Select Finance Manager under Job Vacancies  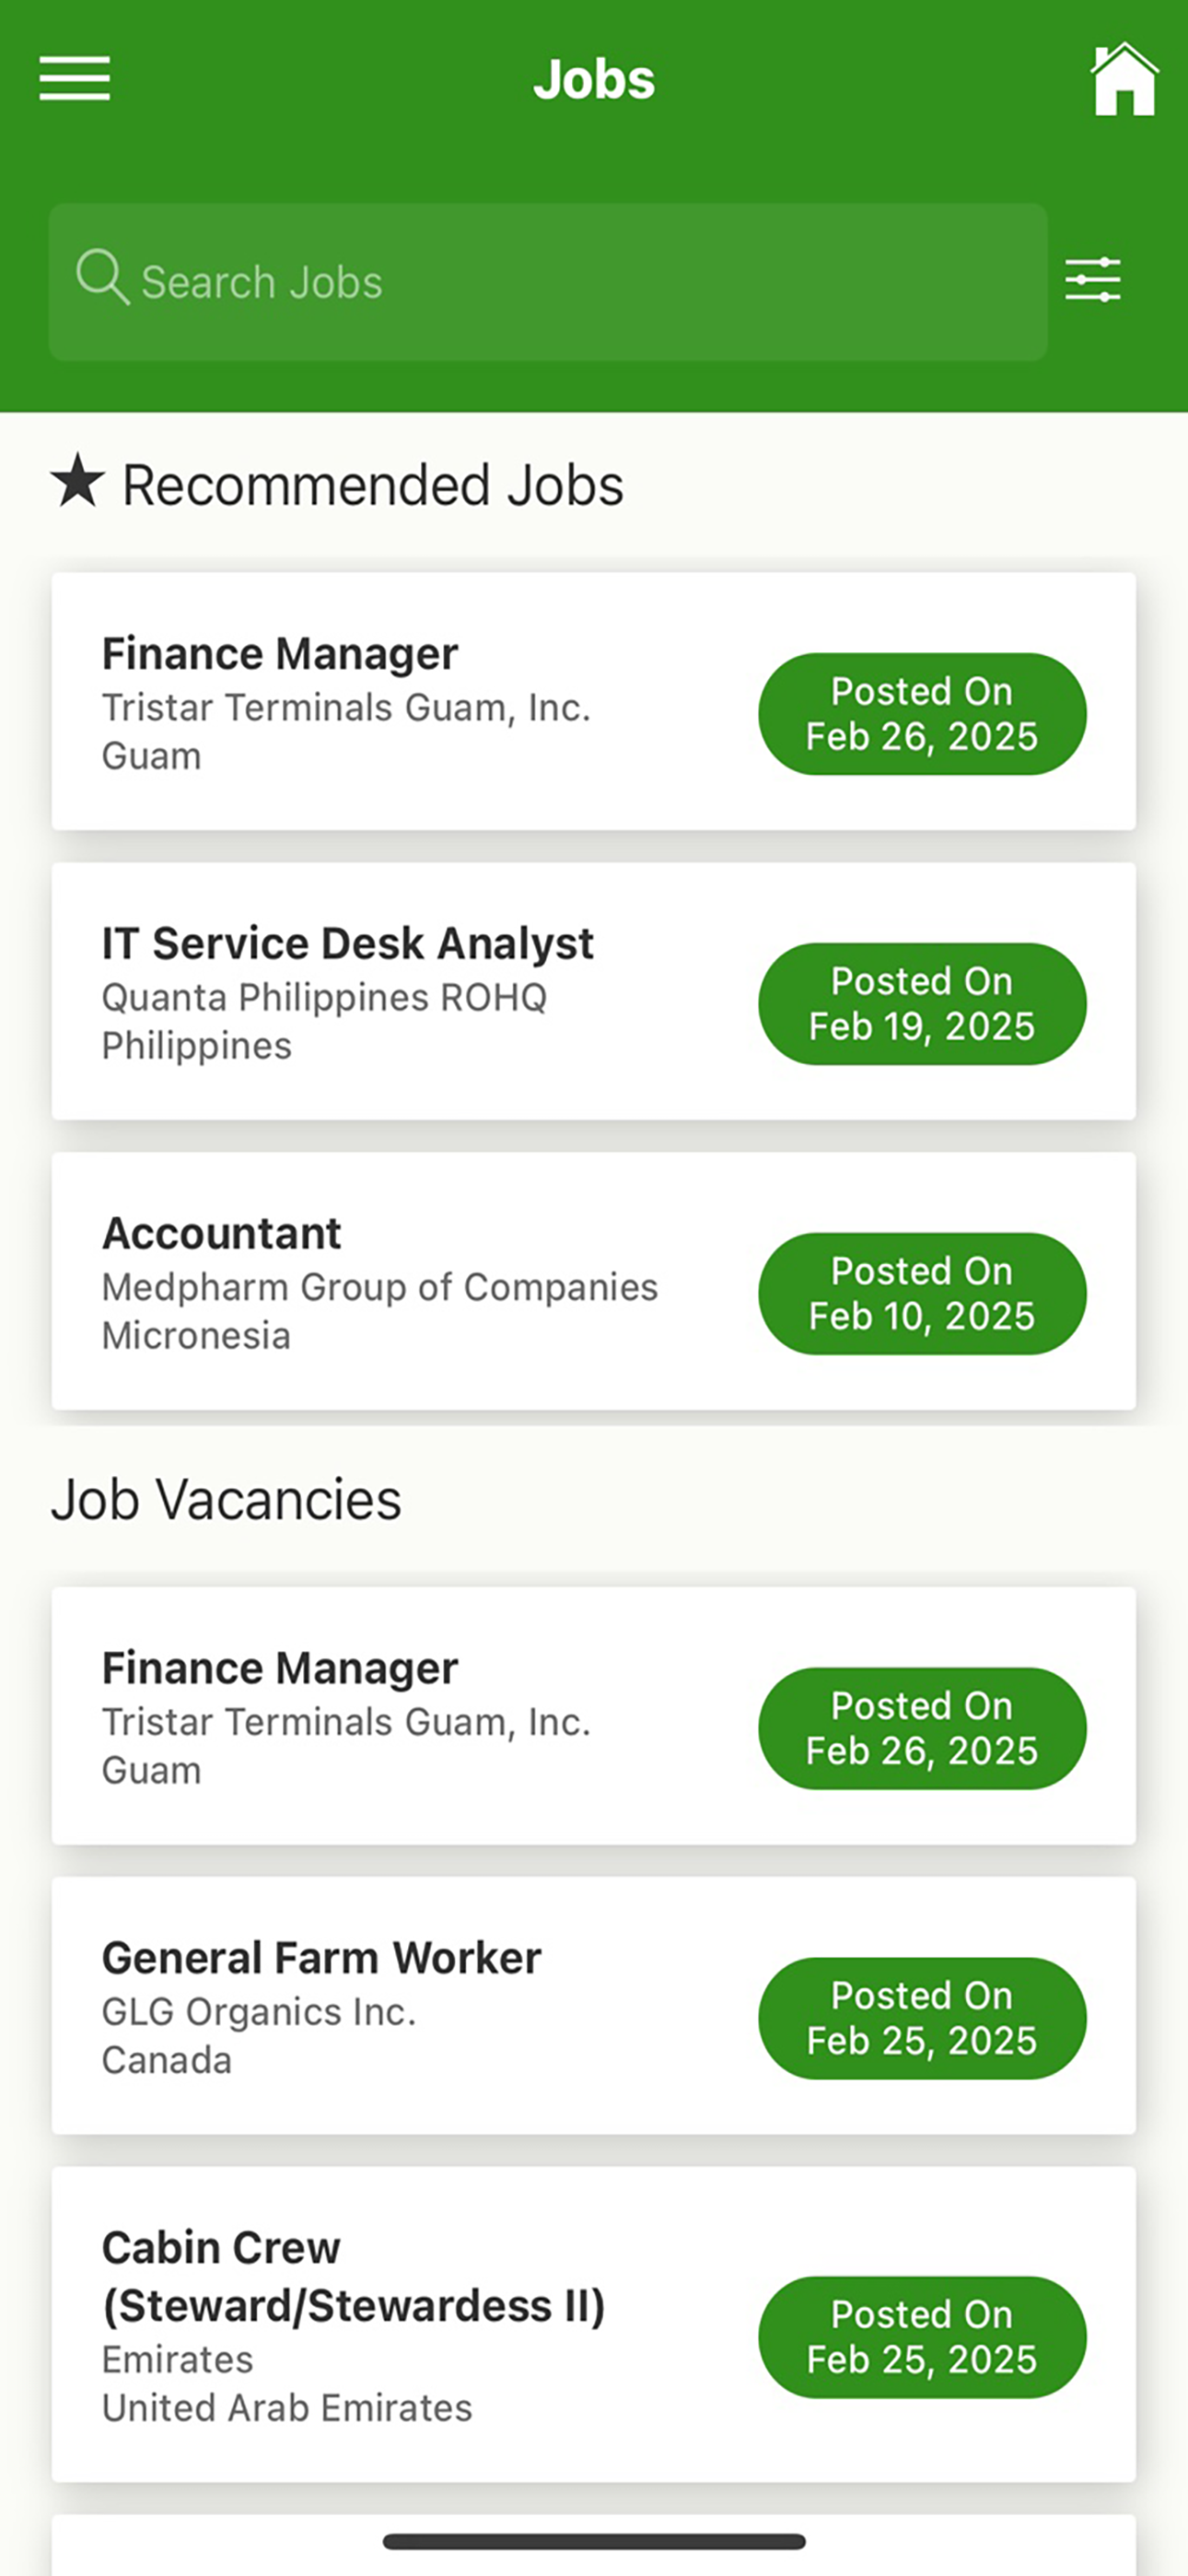point(594,1716)
